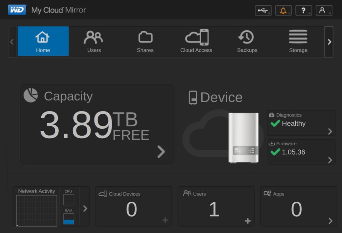The width and height of the screenshot is (342, 233).
Task: Open the Storage tab
Action: coord(298,41)
